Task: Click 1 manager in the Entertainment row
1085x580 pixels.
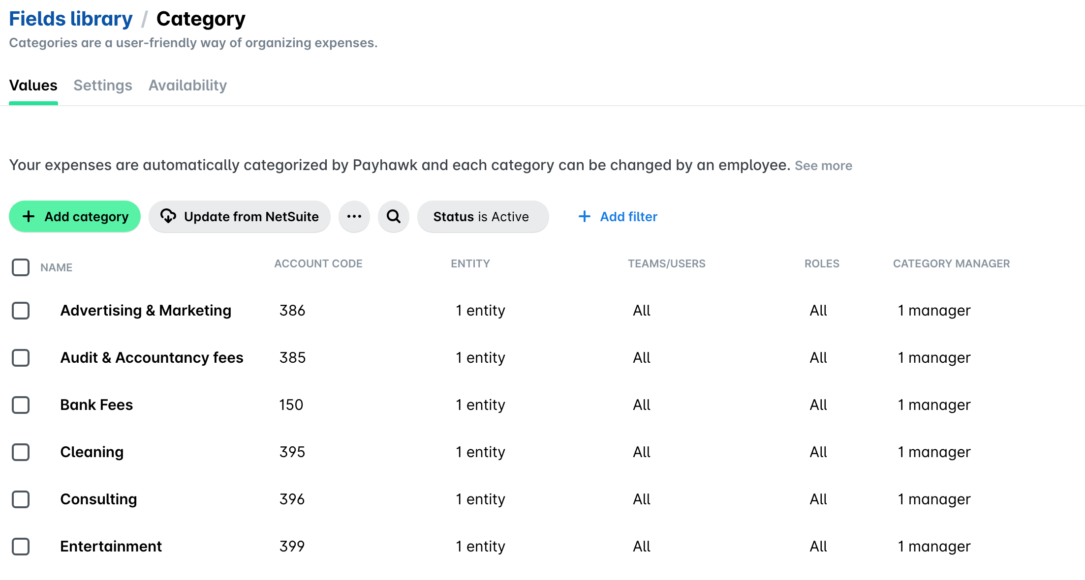Action: click(934, 547)
